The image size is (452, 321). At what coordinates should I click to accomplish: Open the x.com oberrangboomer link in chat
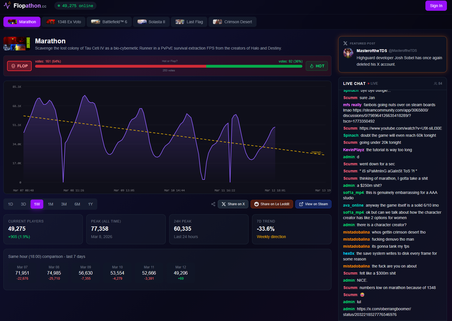[x=377, y=312]
